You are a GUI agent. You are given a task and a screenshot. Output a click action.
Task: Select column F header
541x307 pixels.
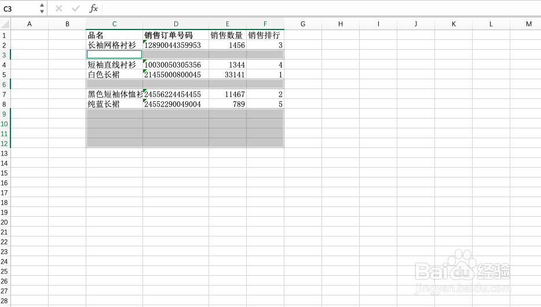[265, 24]
